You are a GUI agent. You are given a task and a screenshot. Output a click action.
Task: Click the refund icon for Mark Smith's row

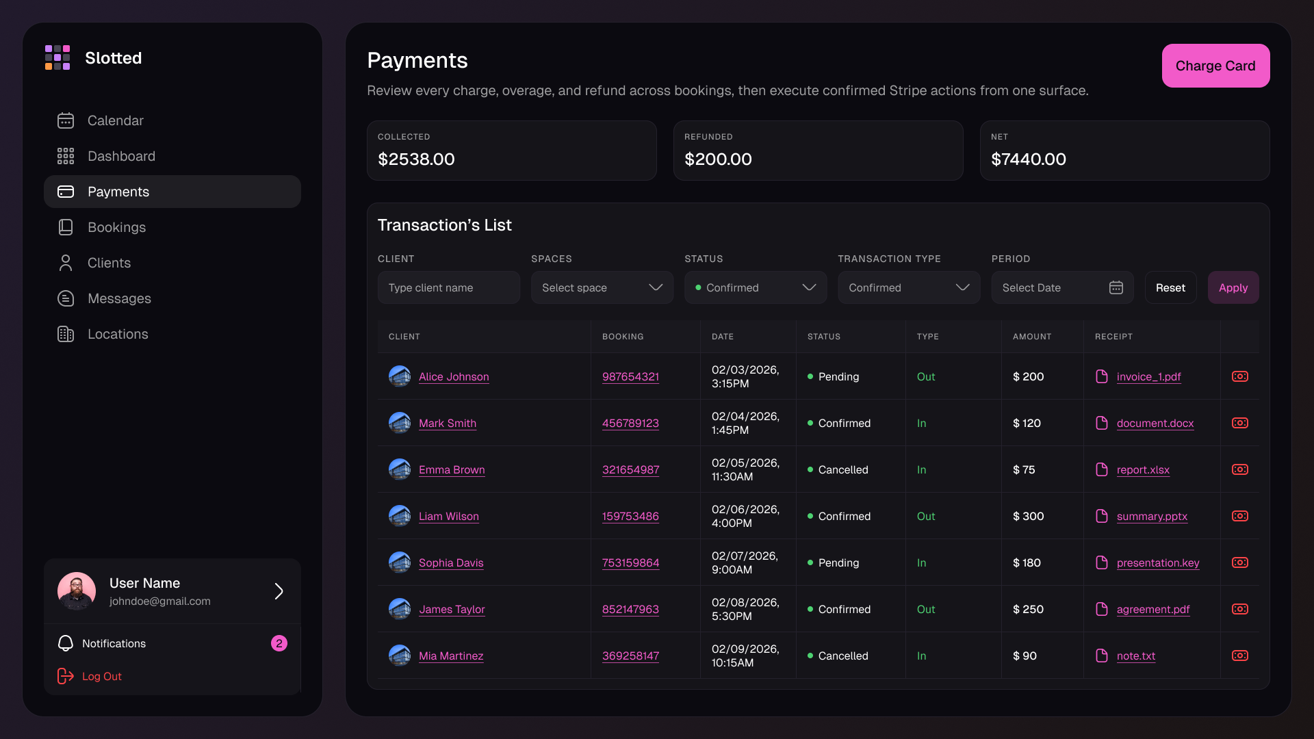point(1240,423)
